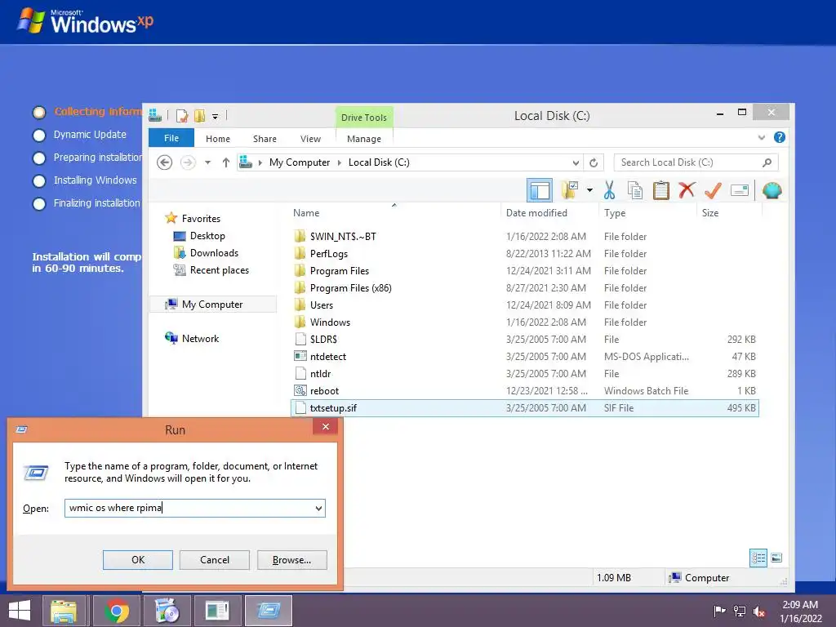Viewport: 836px width, 627px height.
Task: Click the Forward navigation arrow
Action: click(188, 162)
